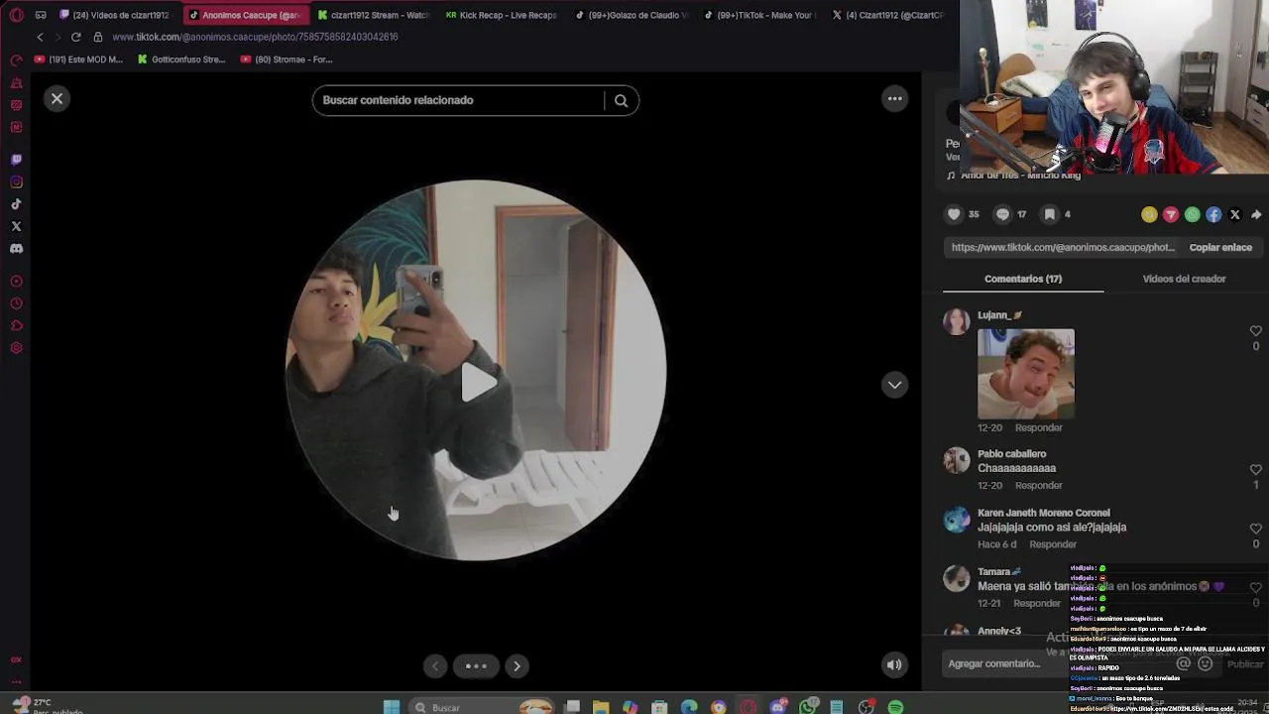Advance to the next photo slide
Screen dimensions: 1269x714
click(x=517, y=666)
